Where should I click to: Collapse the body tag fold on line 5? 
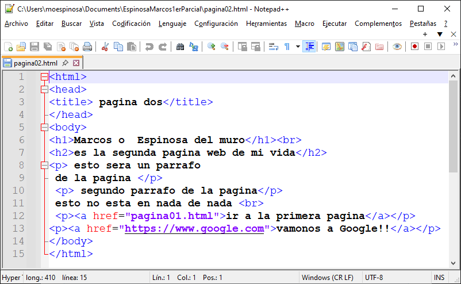[44, 127]
